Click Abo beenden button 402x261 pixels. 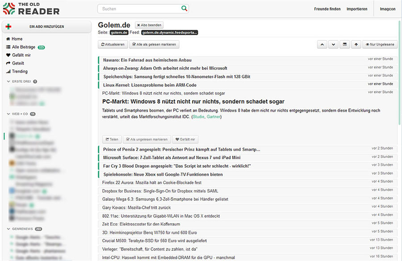[149, 25]
